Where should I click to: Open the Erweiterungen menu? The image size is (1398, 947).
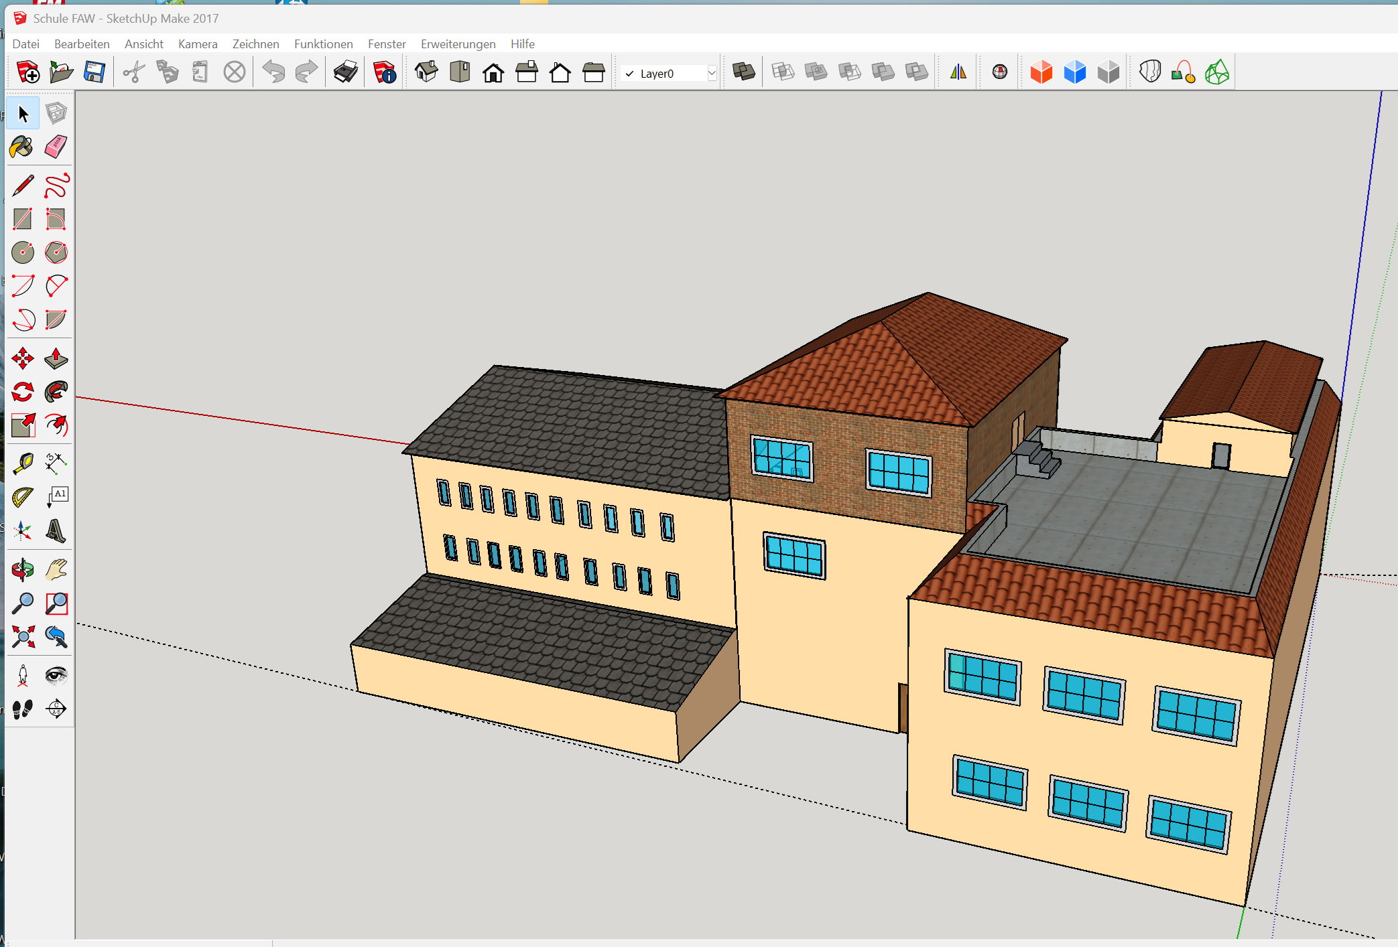pos(458,44)
